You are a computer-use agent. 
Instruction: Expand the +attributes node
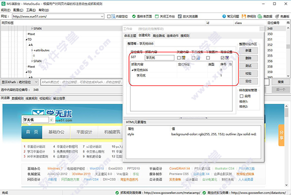[32, 50]
